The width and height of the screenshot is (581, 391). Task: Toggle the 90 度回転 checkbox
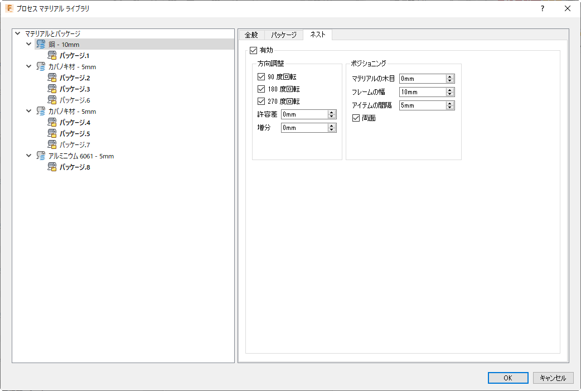[262, 77]
